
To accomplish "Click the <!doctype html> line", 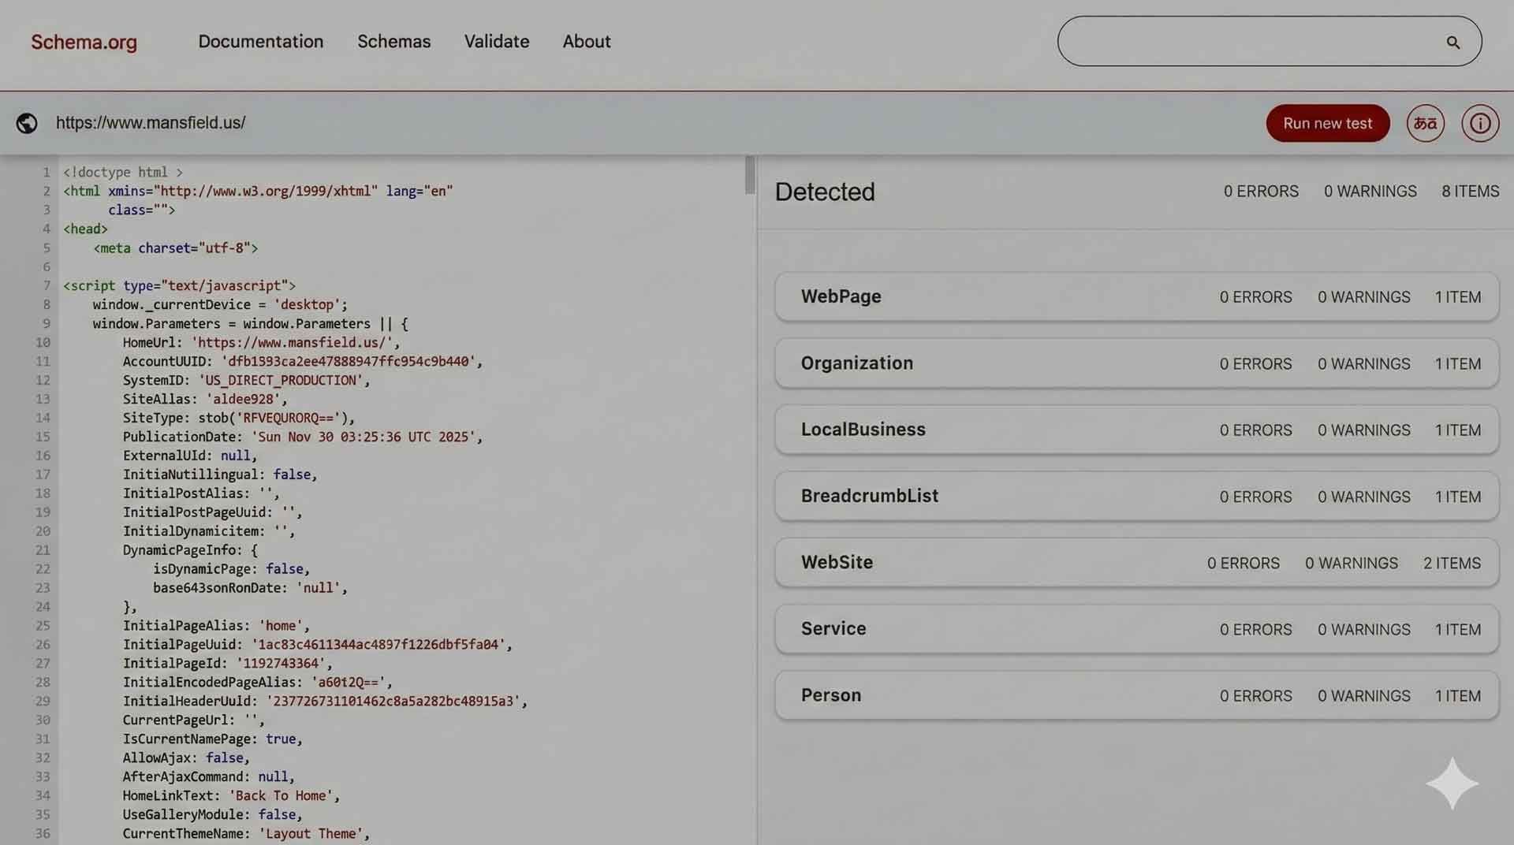I will click(123, 173).
